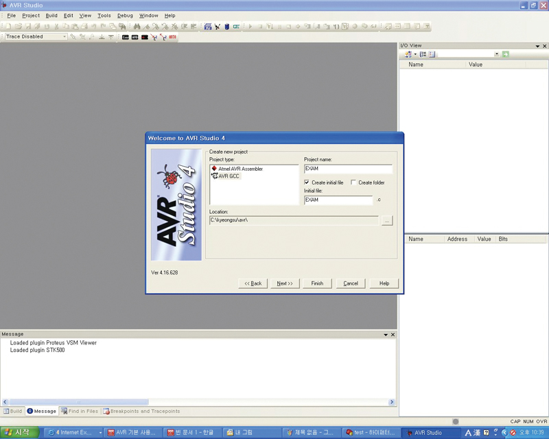Click the black AVR button icon

135,37
